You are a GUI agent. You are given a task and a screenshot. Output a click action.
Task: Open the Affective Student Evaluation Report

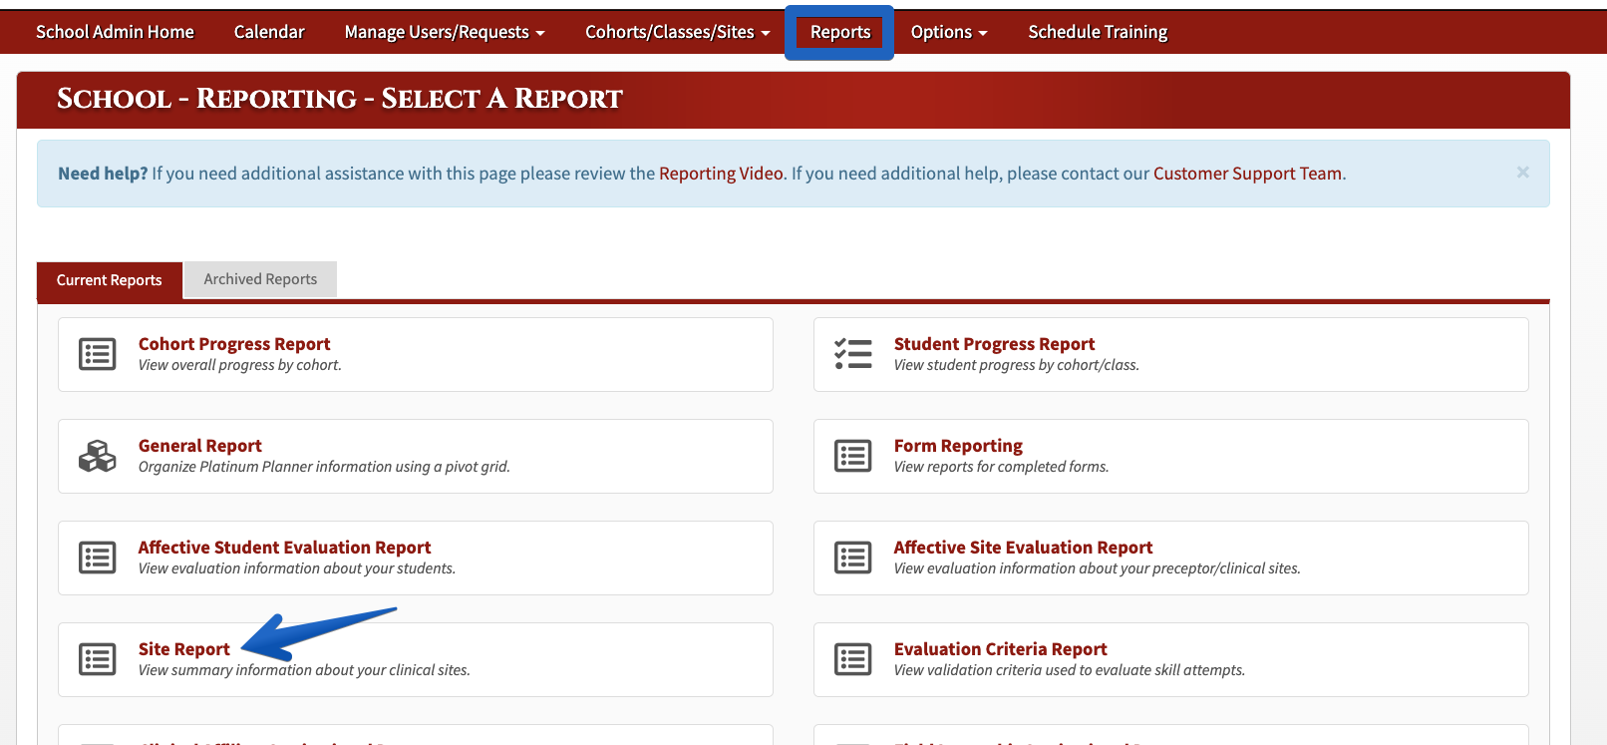(285, 548)
